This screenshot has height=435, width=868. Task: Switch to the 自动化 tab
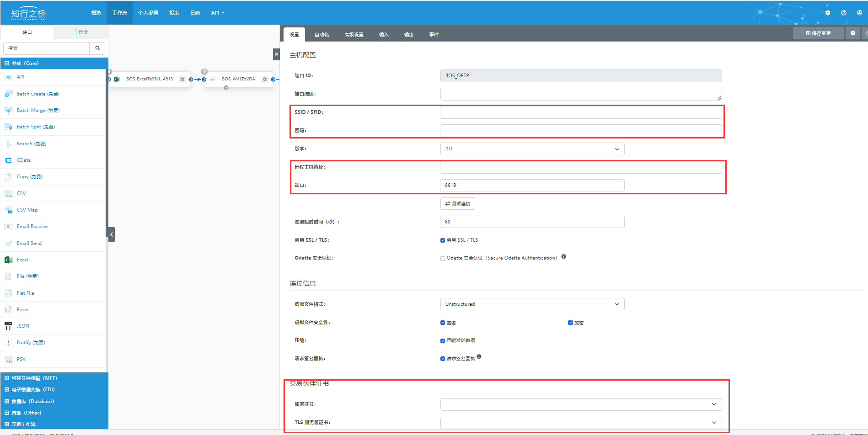click(321, 35)
